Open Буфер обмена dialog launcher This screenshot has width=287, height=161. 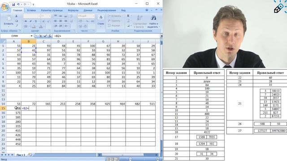click(20, 31)
